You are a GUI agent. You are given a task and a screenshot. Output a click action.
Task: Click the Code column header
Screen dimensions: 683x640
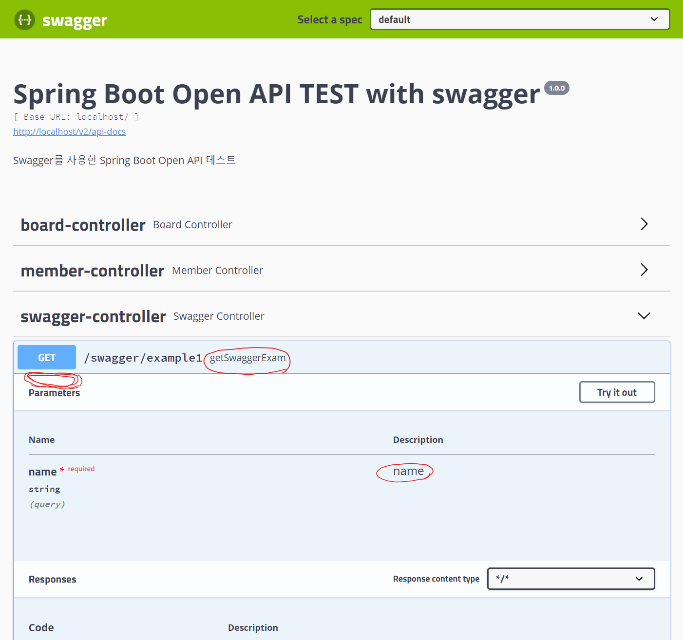point(41,628)
